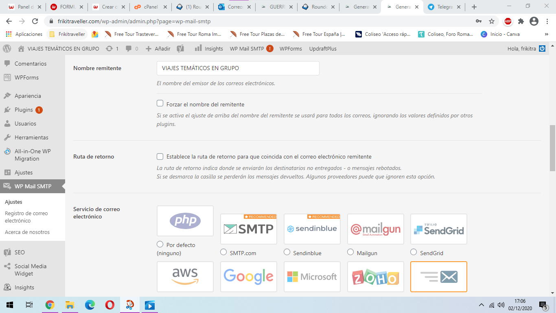Select the PHP default mailer logo
The image size is (556, 313).
[x=185, y=221]
